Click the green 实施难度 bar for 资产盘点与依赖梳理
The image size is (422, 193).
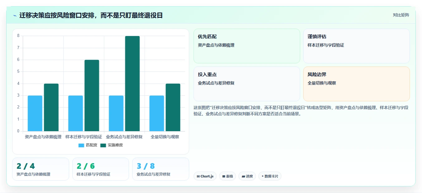51,108
